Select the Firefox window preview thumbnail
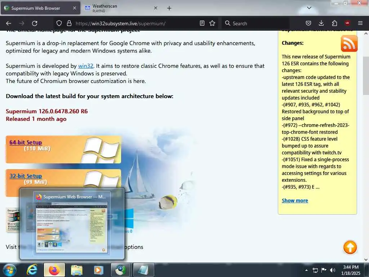369x277 pixels. pos(72,227)
